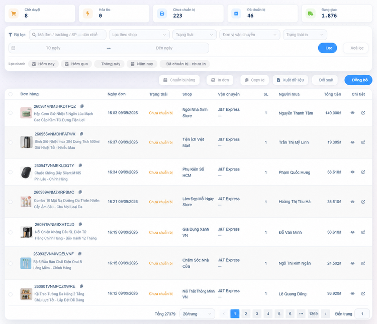Viewport: 377px width, 324px height.
Task: Open Phạm Quốc Hưng order externally
Action: point(363,172)
